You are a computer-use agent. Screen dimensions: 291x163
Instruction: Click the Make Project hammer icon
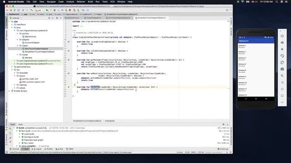click(31, 10)
